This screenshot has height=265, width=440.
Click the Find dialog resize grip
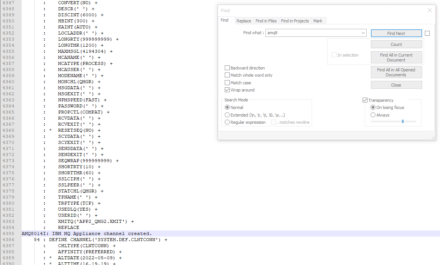[433, 137]
